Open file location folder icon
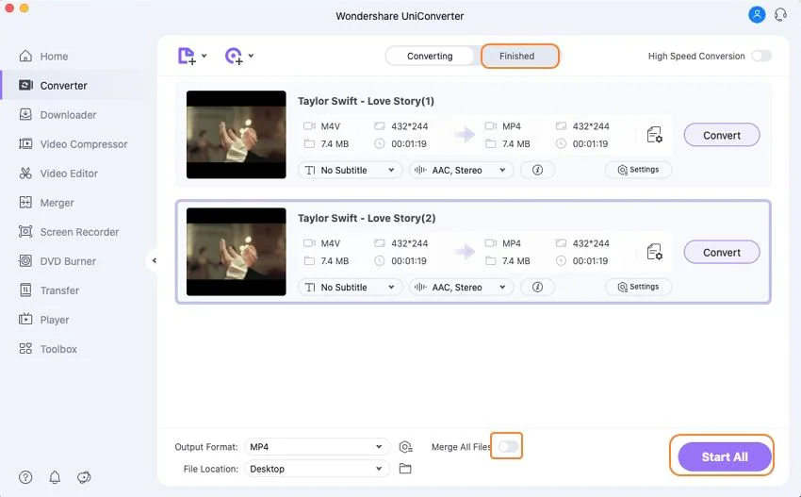 [x=405, y=469]
